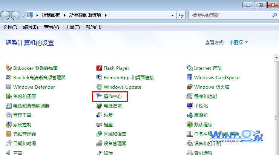This screenshot has width=279, height=155.
Task: Open the 电源选项 link
Action: 113,106
